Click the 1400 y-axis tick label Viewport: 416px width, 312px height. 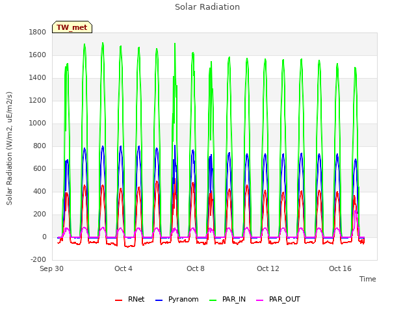pyautogui.click(x=38, y=78)
